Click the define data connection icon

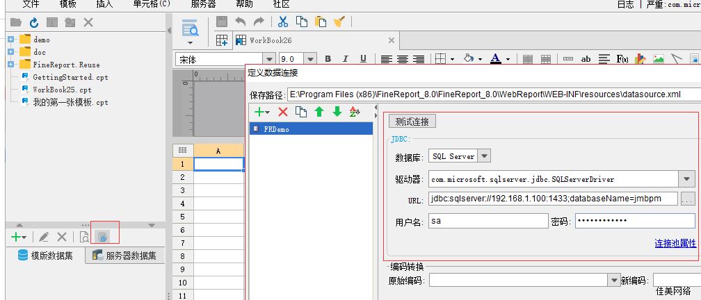pos(103,237)
